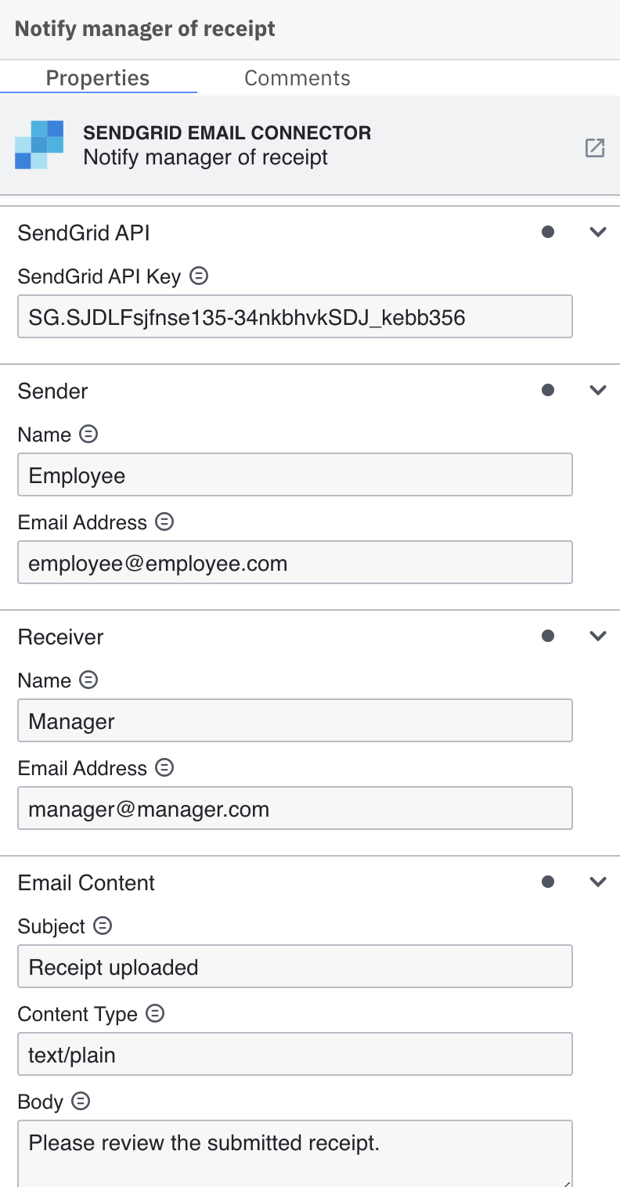Select the Properties tab
Viewport: 620px width, 1187px height.
97,78
